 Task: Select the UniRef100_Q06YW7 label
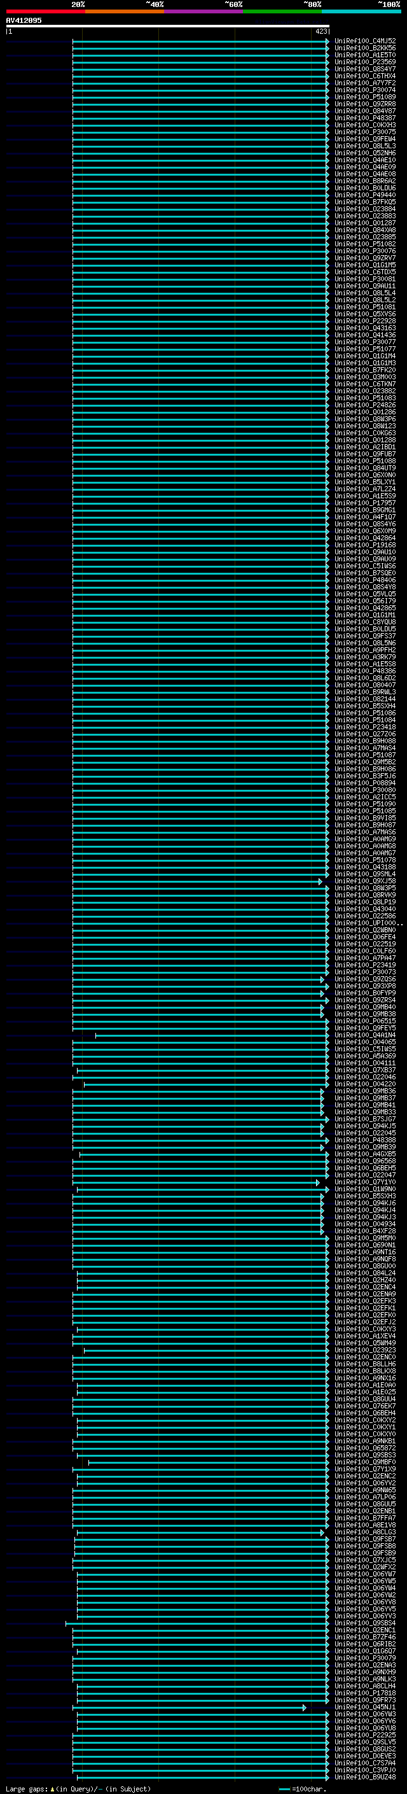pyautogui.click(x=364, y=1574)
